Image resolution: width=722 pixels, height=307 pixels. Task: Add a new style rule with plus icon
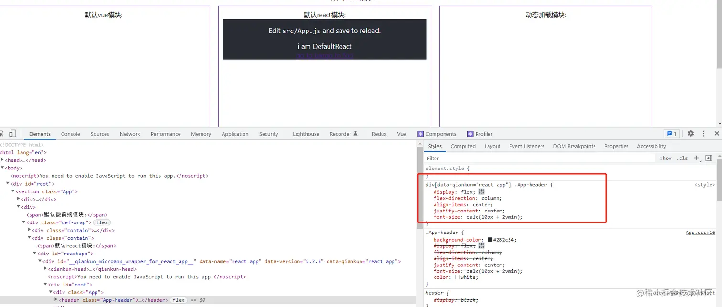pyautogui.click(x=697, y=158)
